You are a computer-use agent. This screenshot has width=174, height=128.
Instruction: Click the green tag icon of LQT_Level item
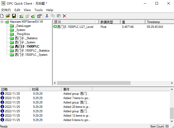tap(55, 27)
